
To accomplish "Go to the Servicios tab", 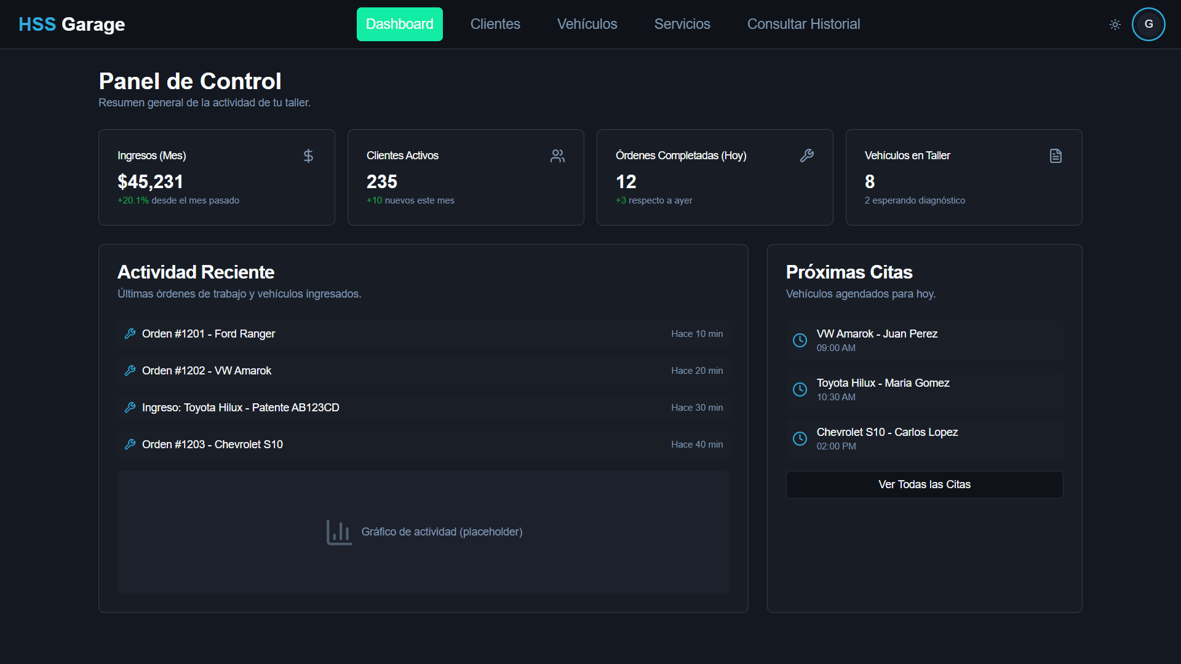I will click(682, 25).
